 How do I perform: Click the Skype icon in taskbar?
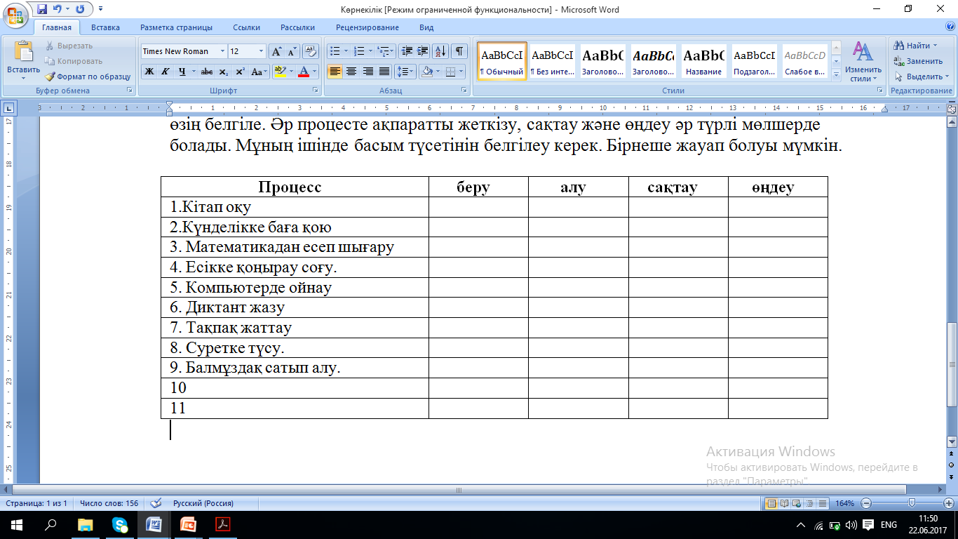pos(120,524)
